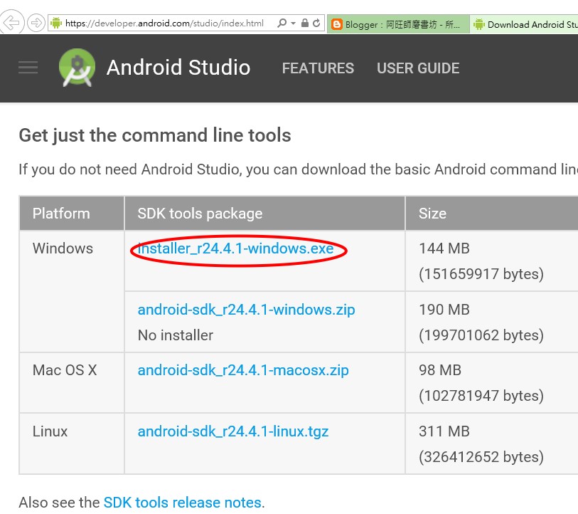Click the Android Studio logo icon
578x514 pixels.
(77, 68)
